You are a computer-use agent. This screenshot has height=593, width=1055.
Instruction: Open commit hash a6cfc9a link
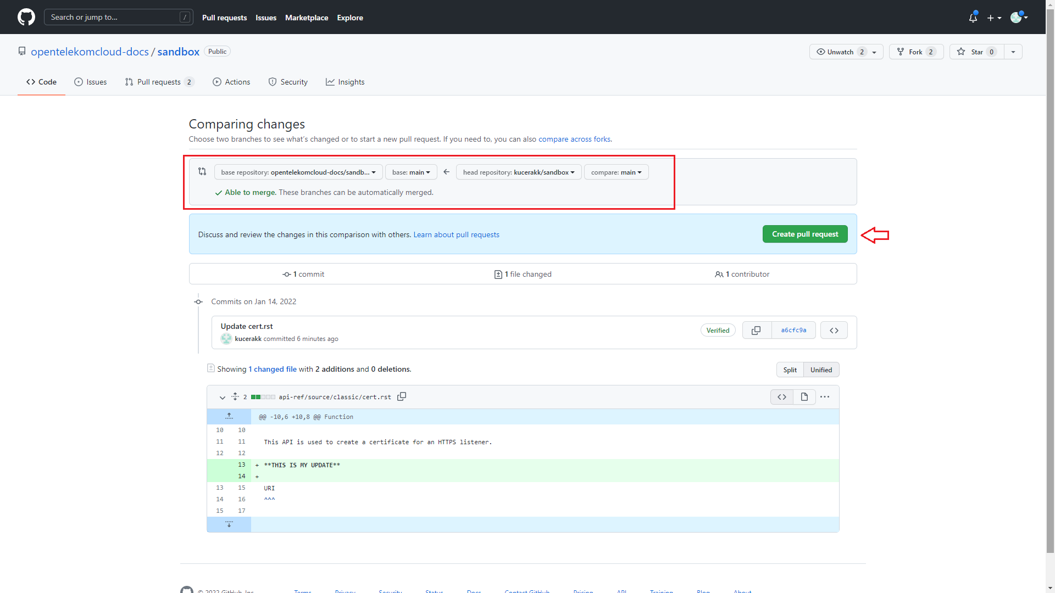(x=793, y=331)
